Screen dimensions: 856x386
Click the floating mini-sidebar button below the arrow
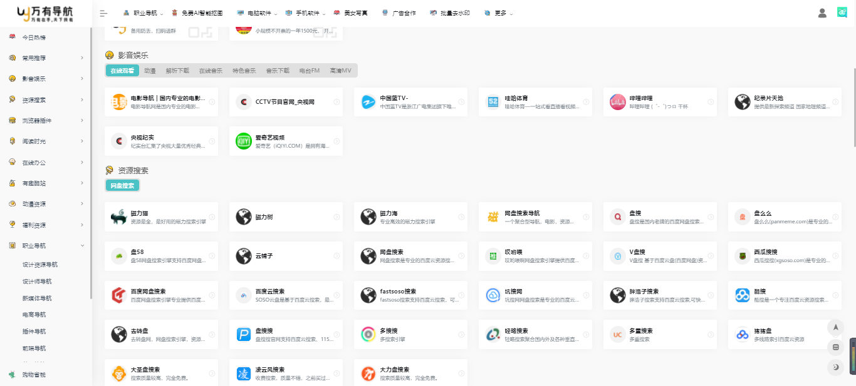pos(835,347)
